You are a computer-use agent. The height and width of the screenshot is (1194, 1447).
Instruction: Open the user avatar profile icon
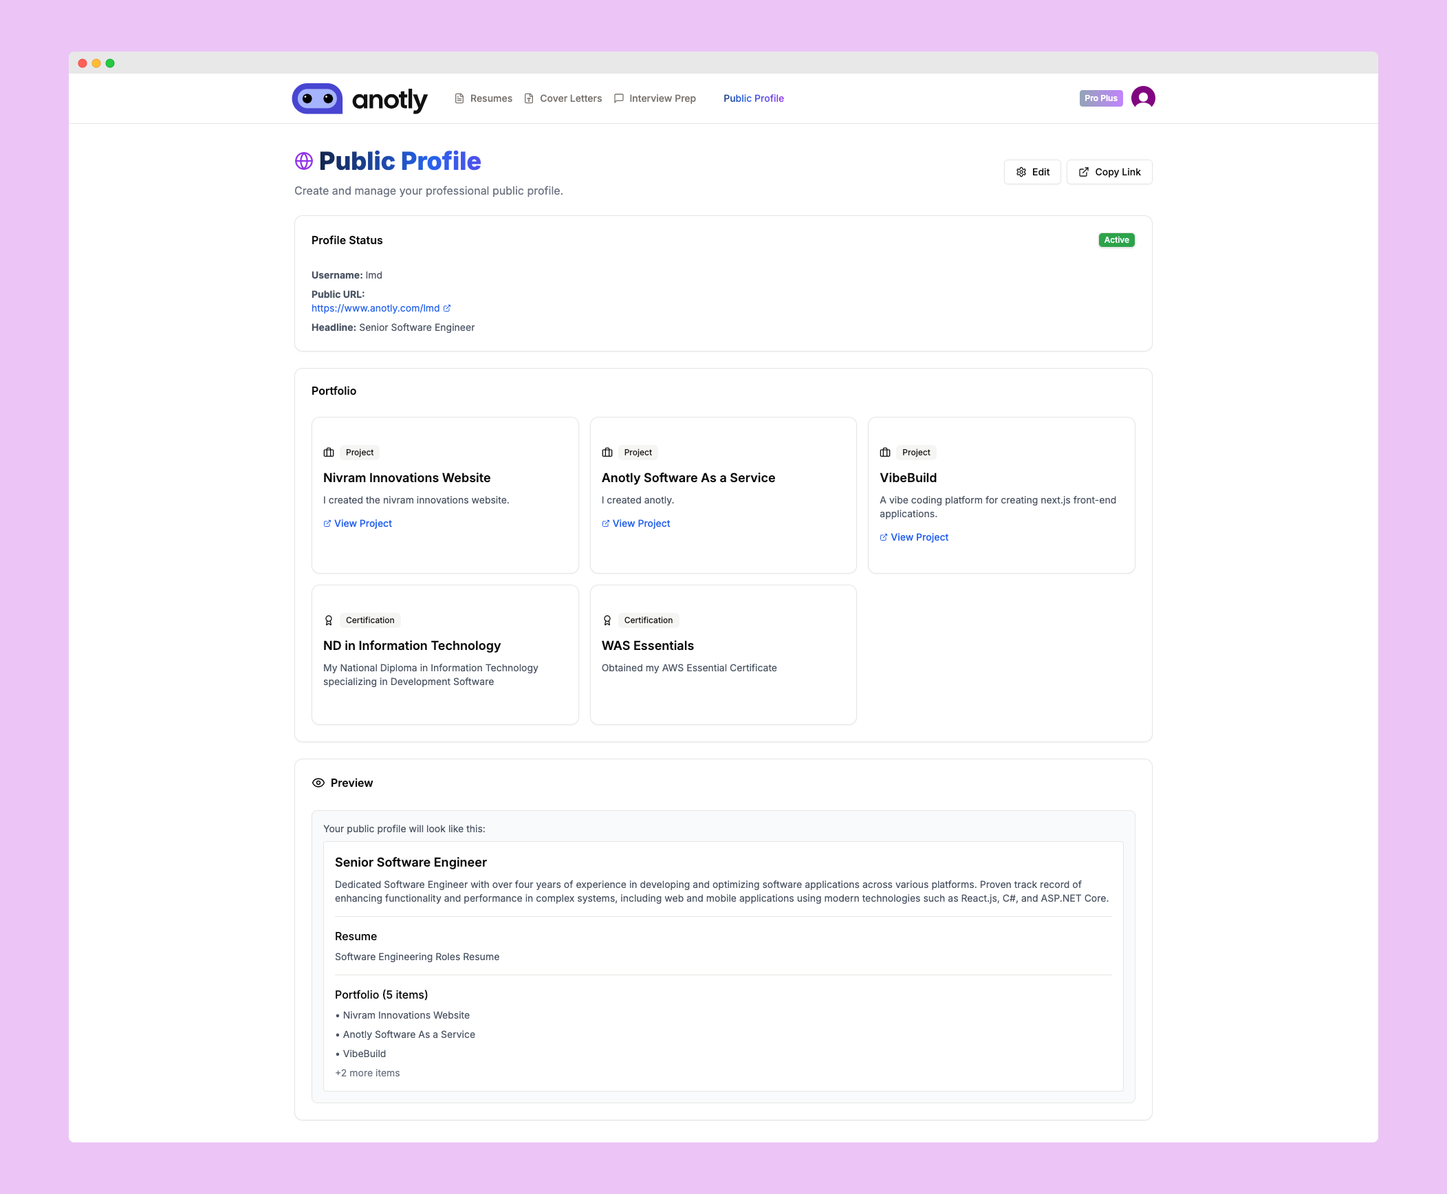1142,98
